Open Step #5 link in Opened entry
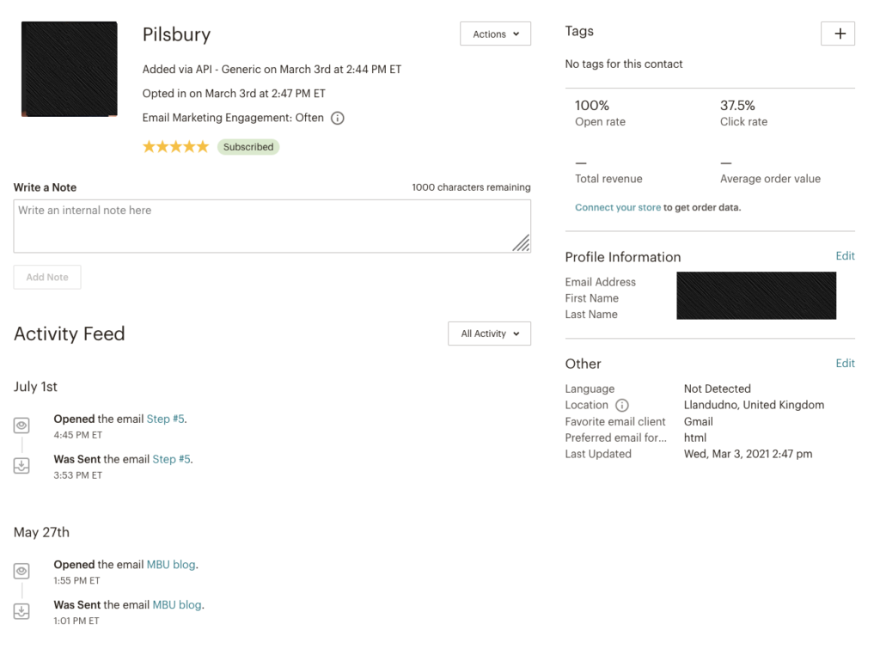Viewport: 880px width, 655px height. (x=165, y=419)
